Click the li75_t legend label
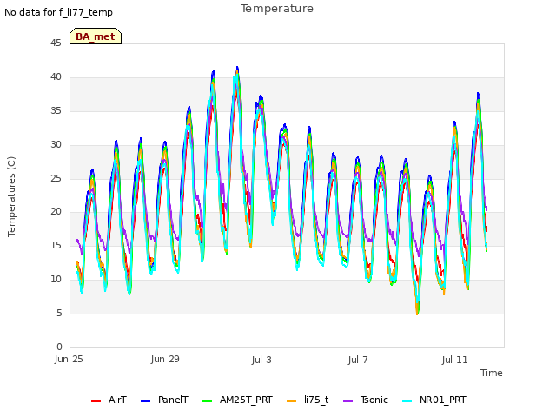The width and height of the screenshot is (556, 417). click(x=316, y=400)
